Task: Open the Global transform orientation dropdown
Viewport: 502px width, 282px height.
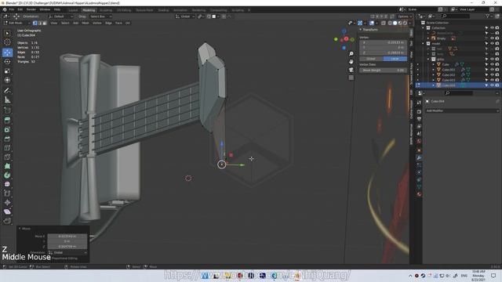Action: point(185,16)
